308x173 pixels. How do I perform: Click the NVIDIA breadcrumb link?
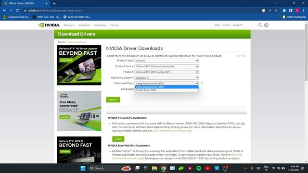click(x=62, y=42)
